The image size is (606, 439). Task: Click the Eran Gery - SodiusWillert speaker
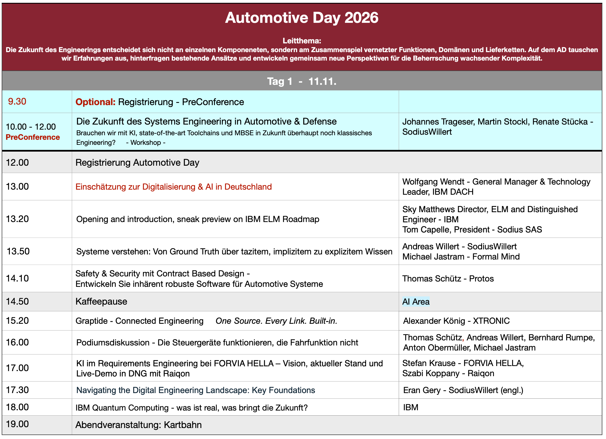tap(463, 390)
